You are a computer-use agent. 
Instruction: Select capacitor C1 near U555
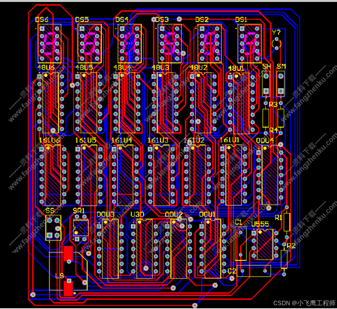pyautogui.click(x=241, y=244)
